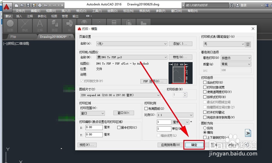Open the 格式(O) menu

tap(81, 11)
